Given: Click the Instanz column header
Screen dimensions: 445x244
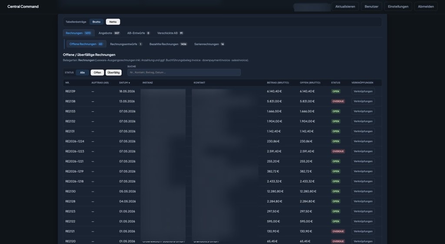Looking at the screenshot, I should pos(148,83).
